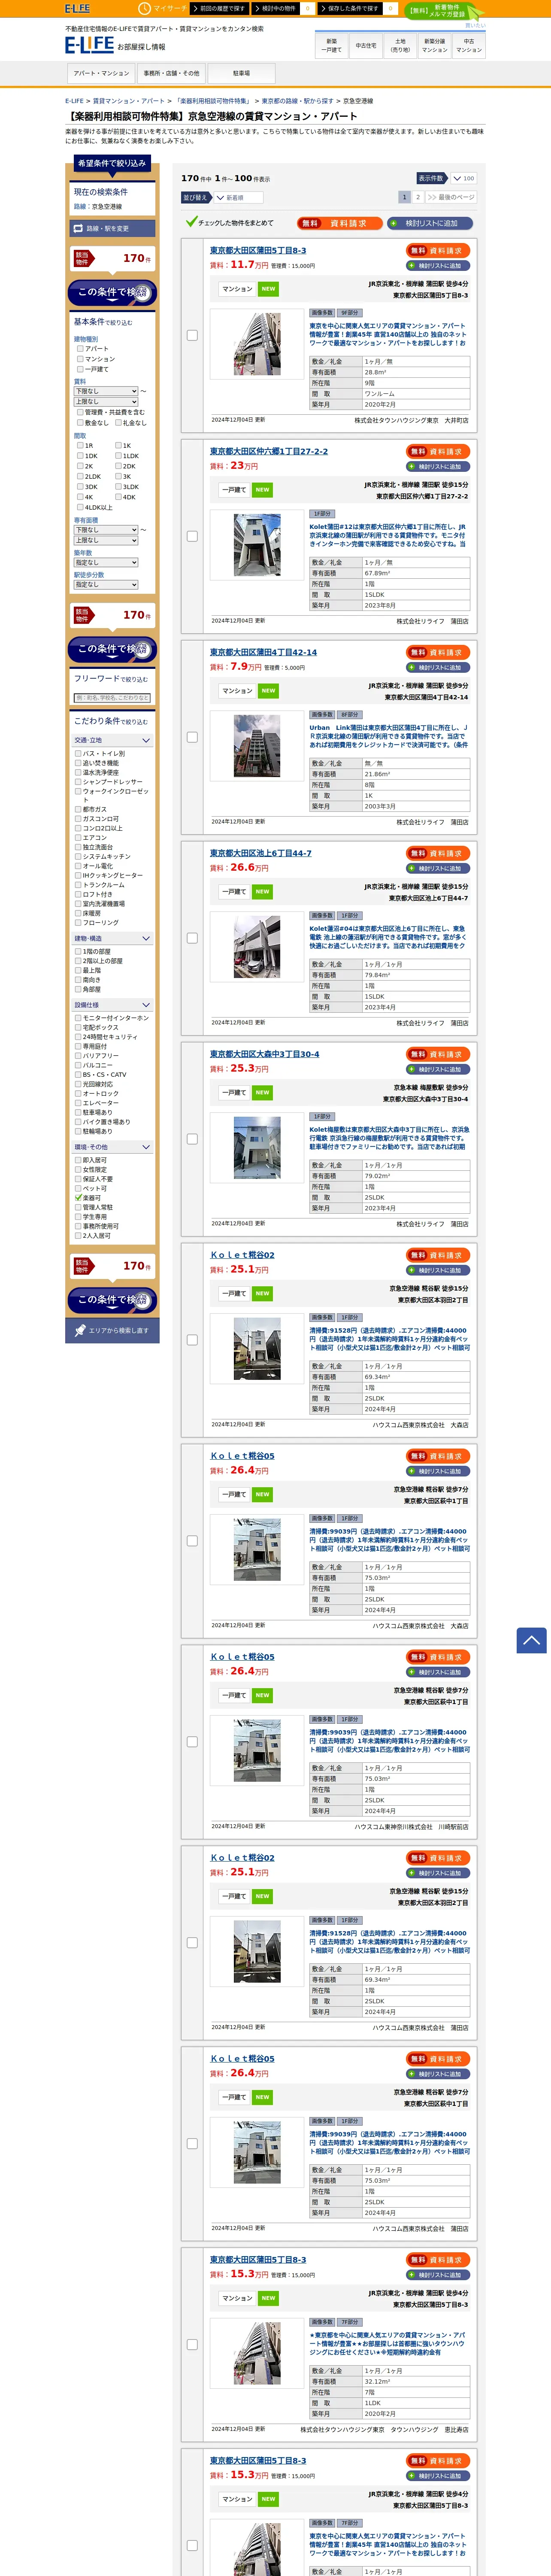Click the green check icon beside チェックした物件をまとめて

click(191, 222)
